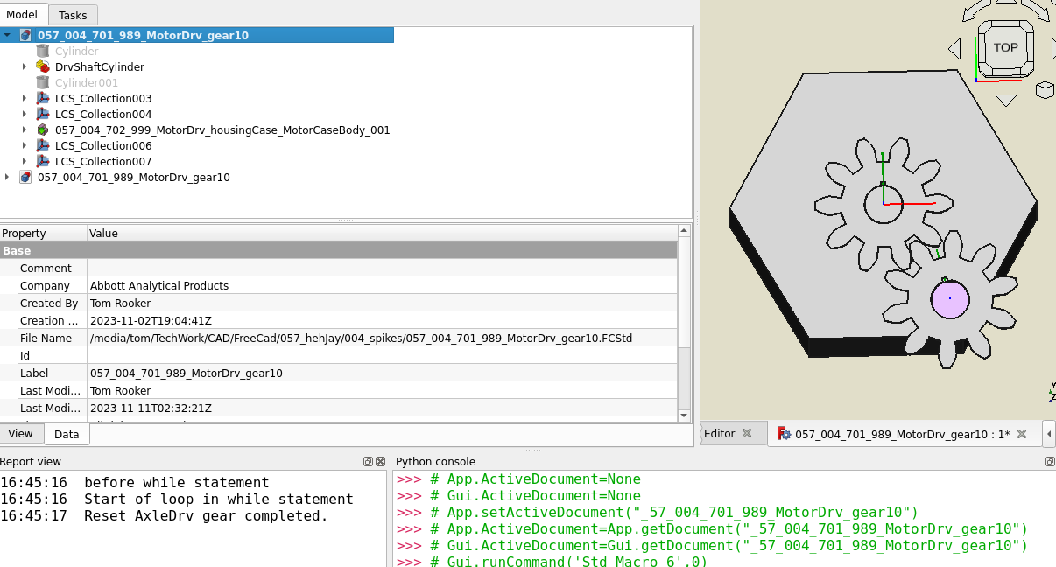The image size is (1056, 567).
Task: Click the MotorCaseBody_001 housing link icon
Action: [x=42, y=129]
